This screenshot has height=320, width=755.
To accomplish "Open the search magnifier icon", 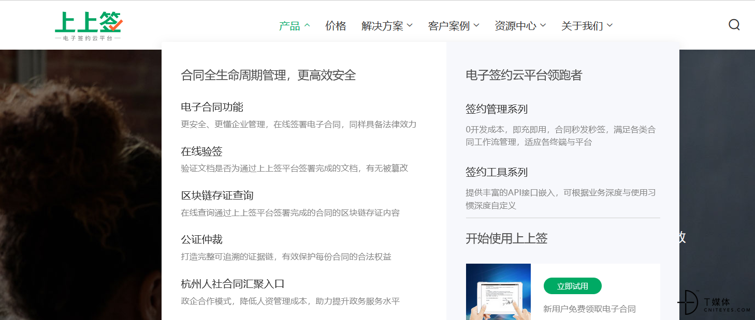I will tap(734, 25).
